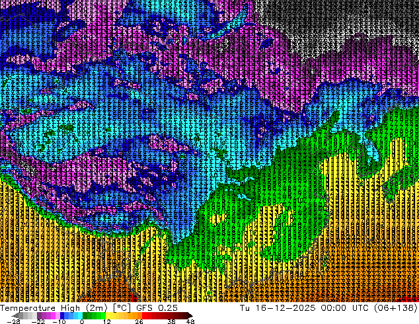Click the bright red legend swatch at 26
Screen dimensions: 419x324
click(144, 315)
